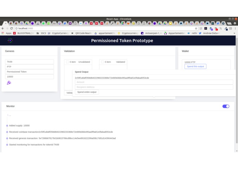Click the Permissioned Token Prototype heading

122,40
